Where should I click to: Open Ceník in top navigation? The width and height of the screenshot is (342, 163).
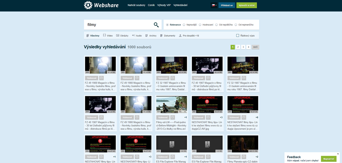point(151,5)
